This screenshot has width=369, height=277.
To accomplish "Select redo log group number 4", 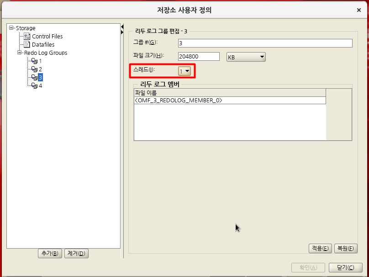I will (x=41, y=86).
